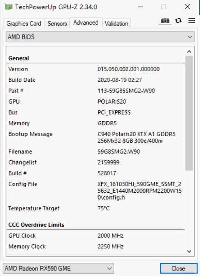Click the GPU-Z app icon in title bar
Screen dimensions: 200x276
click(8, 7)
